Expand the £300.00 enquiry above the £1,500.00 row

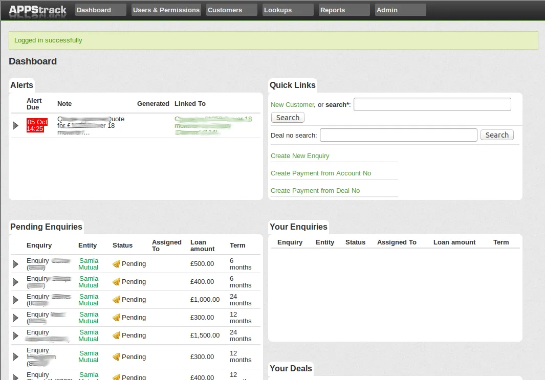(x=15, y=318)
